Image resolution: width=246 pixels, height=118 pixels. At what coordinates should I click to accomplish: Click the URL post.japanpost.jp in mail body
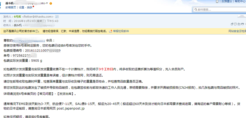tap(71, 108)
